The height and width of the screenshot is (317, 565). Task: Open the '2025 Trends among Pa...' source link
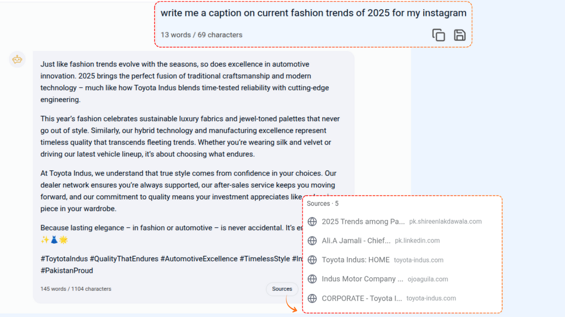(363, 222)
